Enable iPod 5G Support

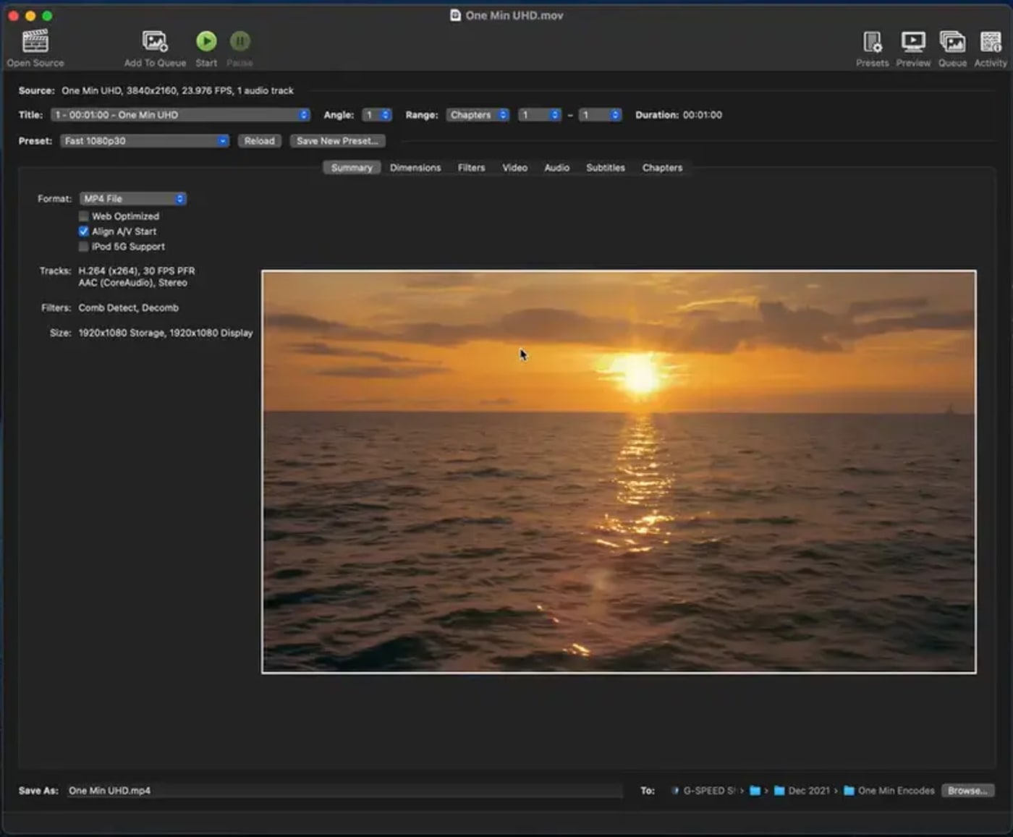coord(83,247)
